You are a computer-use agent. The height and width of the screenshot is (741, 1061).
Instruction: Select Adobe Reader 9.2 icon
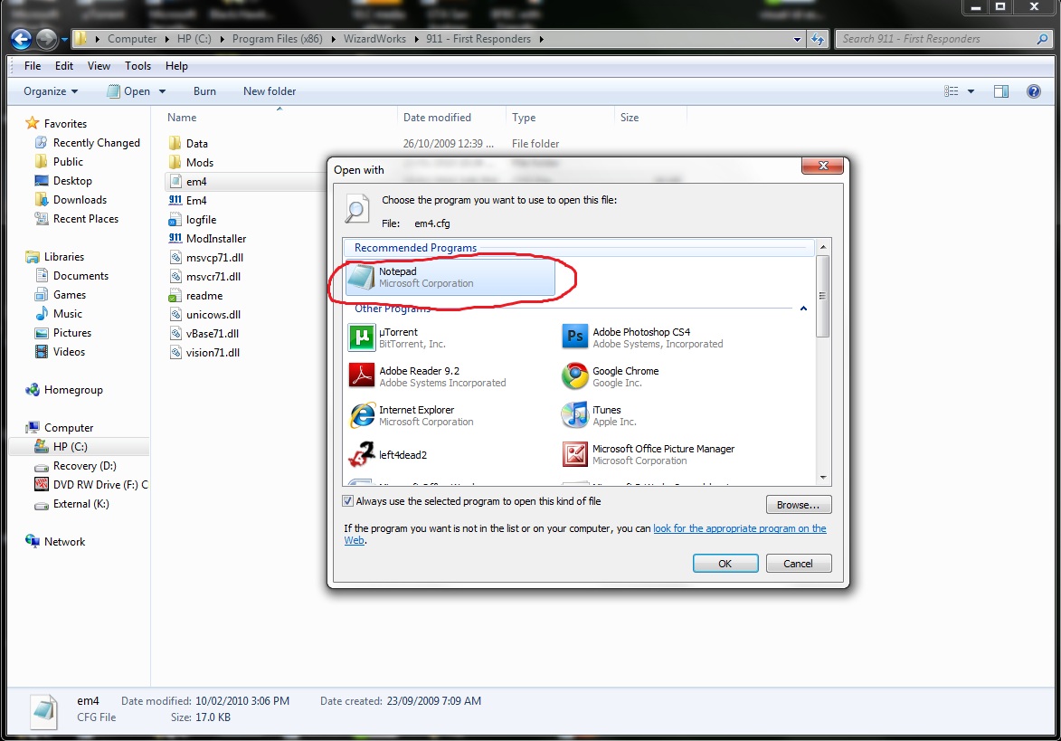point(361,375)
